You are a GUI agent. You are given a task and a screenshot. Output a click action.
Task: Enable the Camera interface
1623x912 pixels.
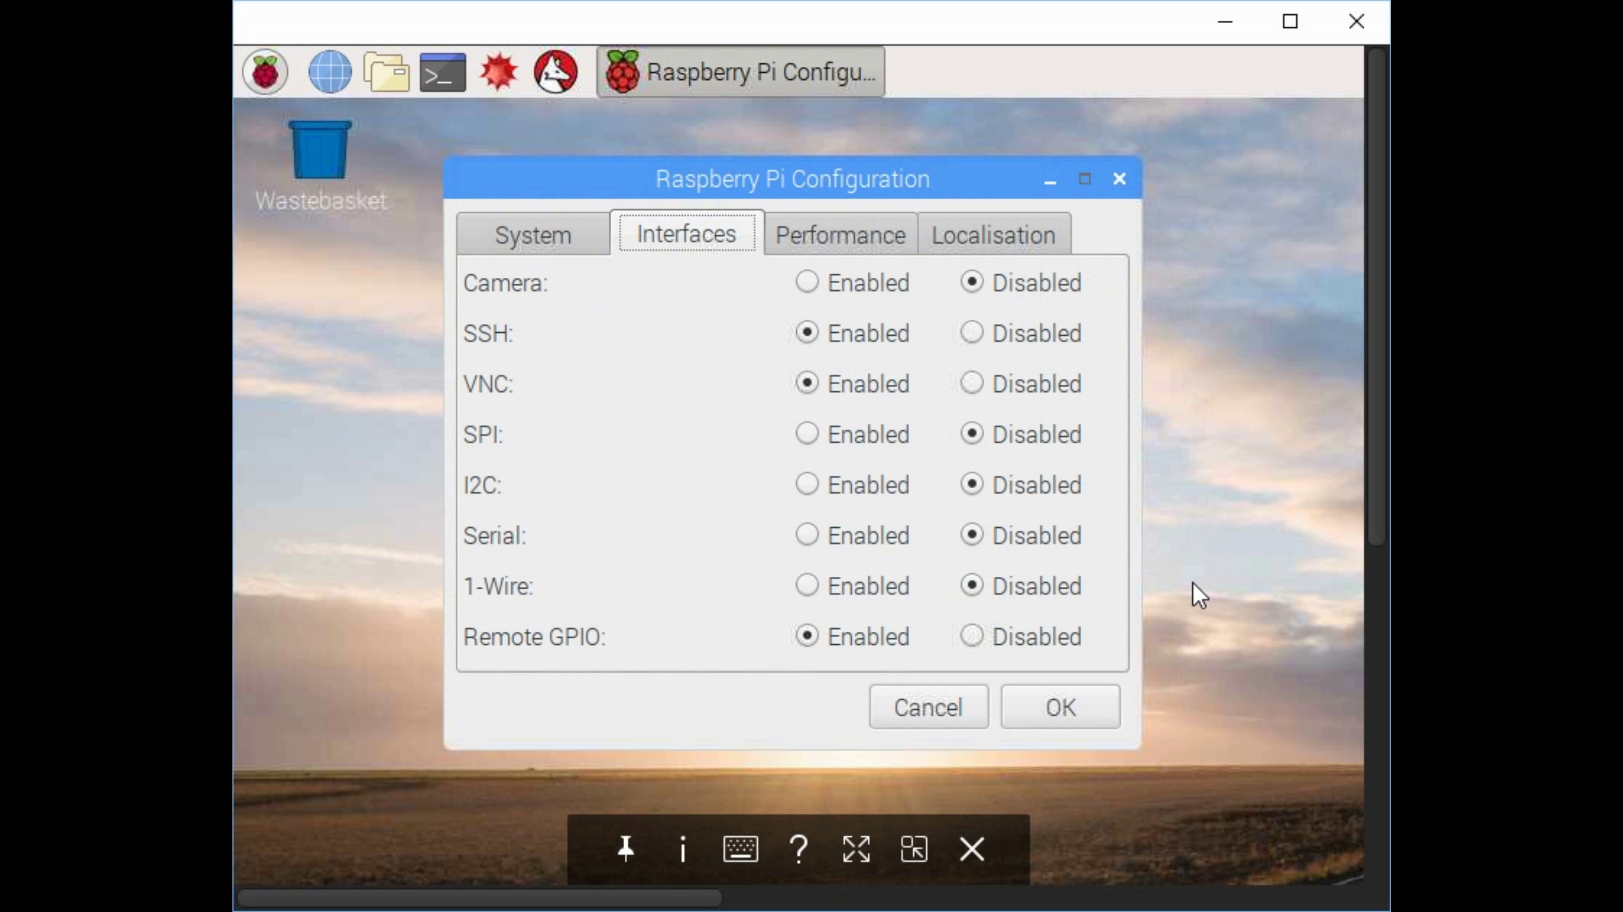click(808, 282)
